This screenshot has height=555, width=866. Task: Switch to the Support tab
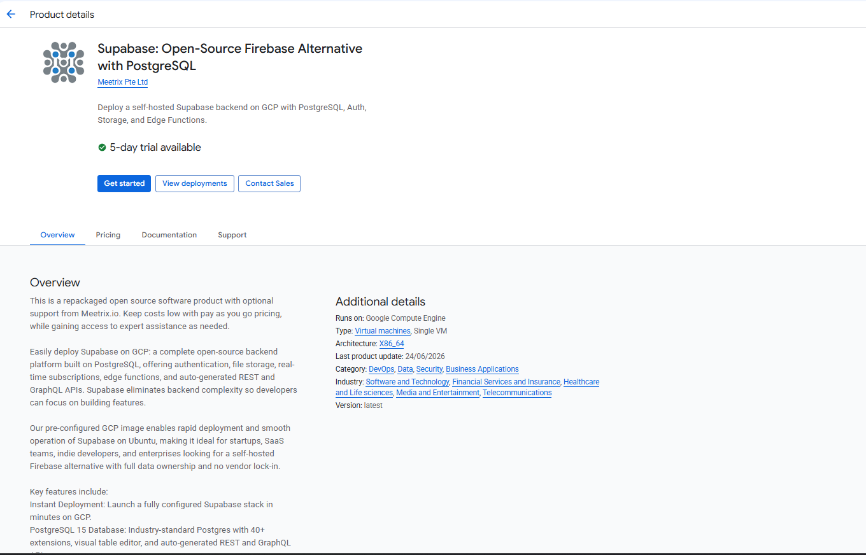point(232,235)
